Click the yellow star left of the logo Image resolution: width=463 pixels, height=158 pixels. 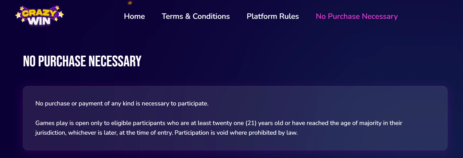pos(18,15)
